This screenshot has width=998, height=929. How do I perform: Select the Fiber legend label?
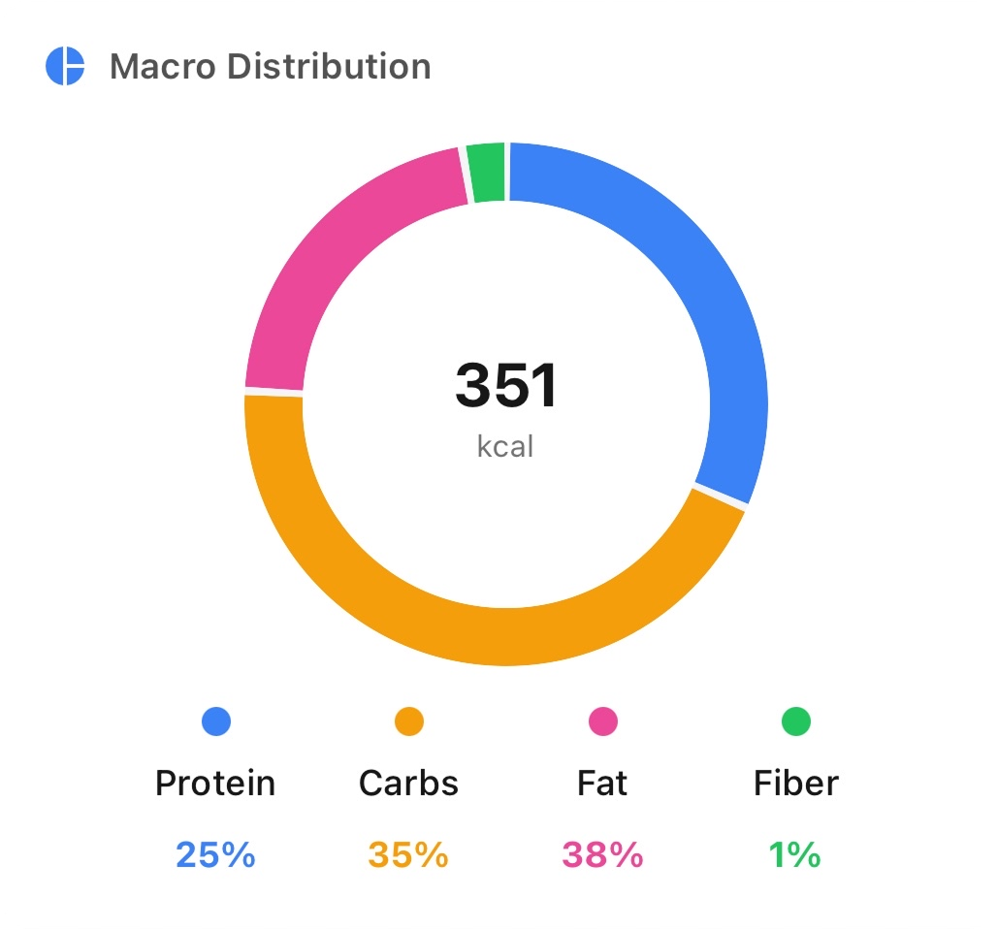coord(795,783)
